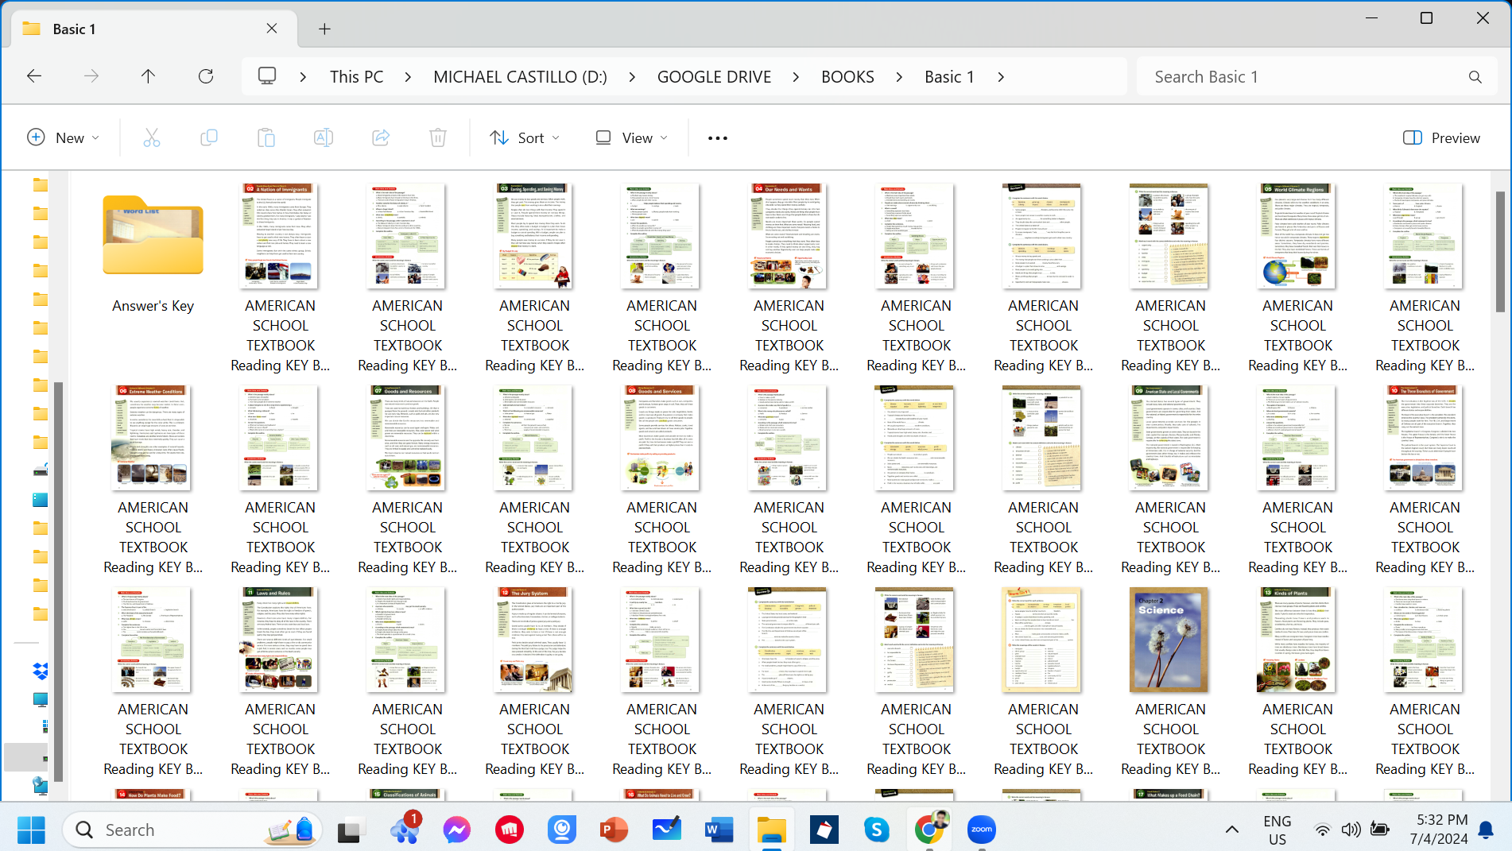Click the Rename icon in toolbar
Viewport: 1512px width, 851px height.
(x=324, y=137)
